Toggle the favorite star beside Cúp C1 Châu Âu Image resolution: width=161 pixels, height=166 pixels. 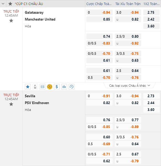click(x=10, y=4)
